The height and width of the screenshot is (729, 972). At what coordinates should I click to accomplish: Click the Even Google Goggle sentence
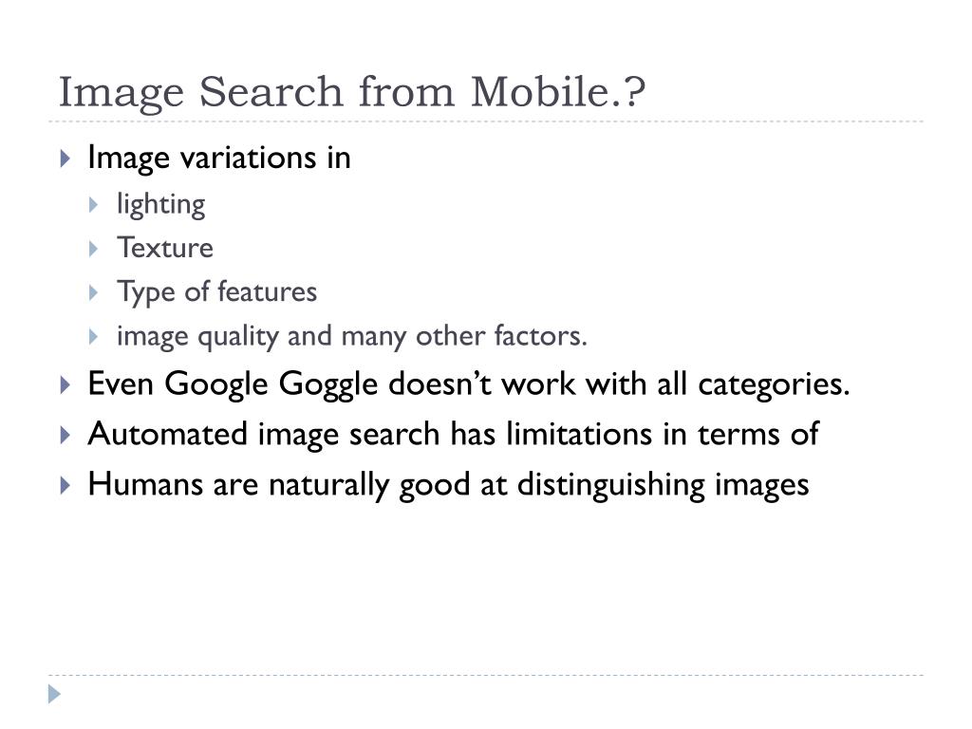469,384
